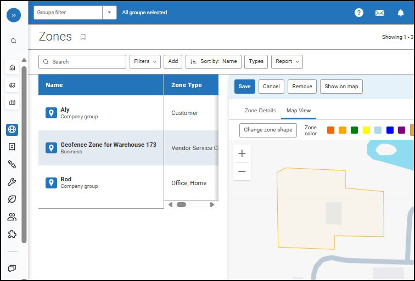This screenshot has height=281, width=415.
Task: Open the leaf sustainability icon in sidebar
Action: (12, 199)
